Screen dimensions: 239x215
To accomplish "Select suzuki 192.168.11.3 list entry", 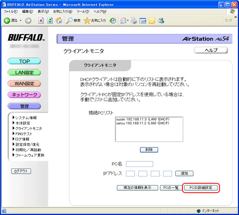I will 143,119.
